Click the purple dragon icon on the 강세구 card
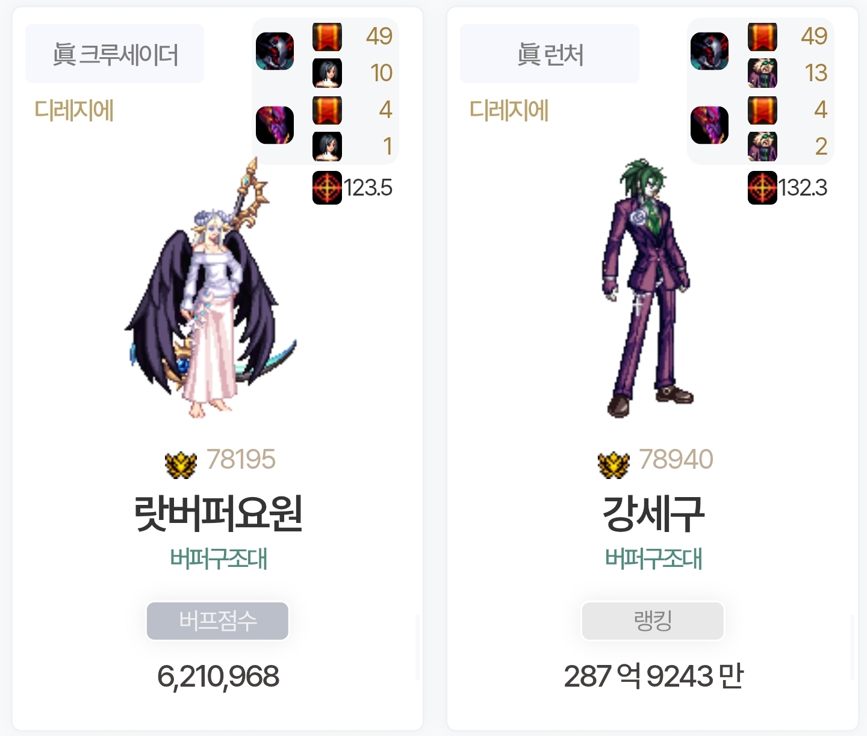867x736 pixels. (x=709, y=125)
